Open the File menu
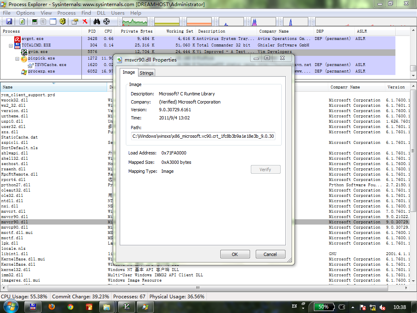Screen dimensions: 417x313 coord(7,13)
